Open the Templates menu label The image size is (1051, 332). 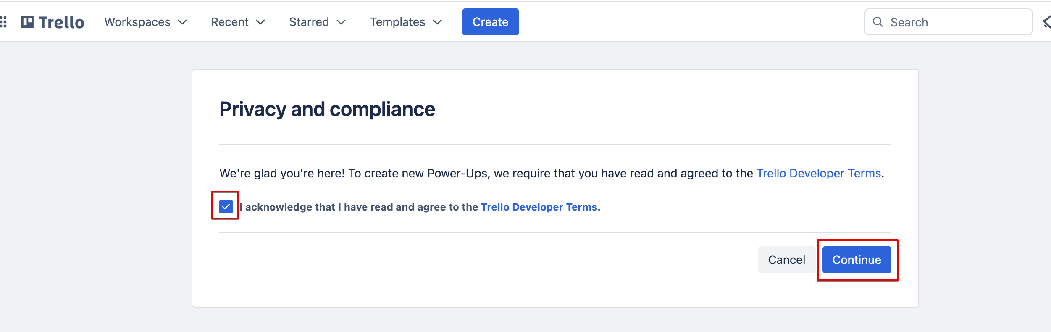[397, 22]
